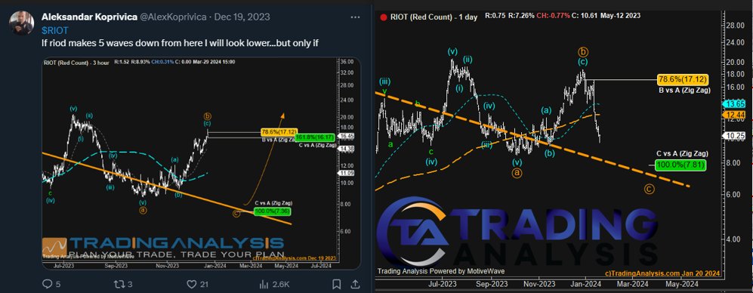This screenshot has height=293, width=753.
Task: Click the red dot beside RIOT 1 day title
Action: (384, 17)
